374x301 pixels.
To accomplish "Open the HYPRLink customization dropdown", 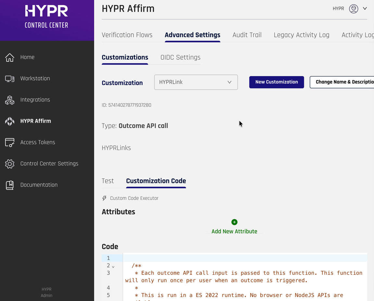I will tap(196, 82).
